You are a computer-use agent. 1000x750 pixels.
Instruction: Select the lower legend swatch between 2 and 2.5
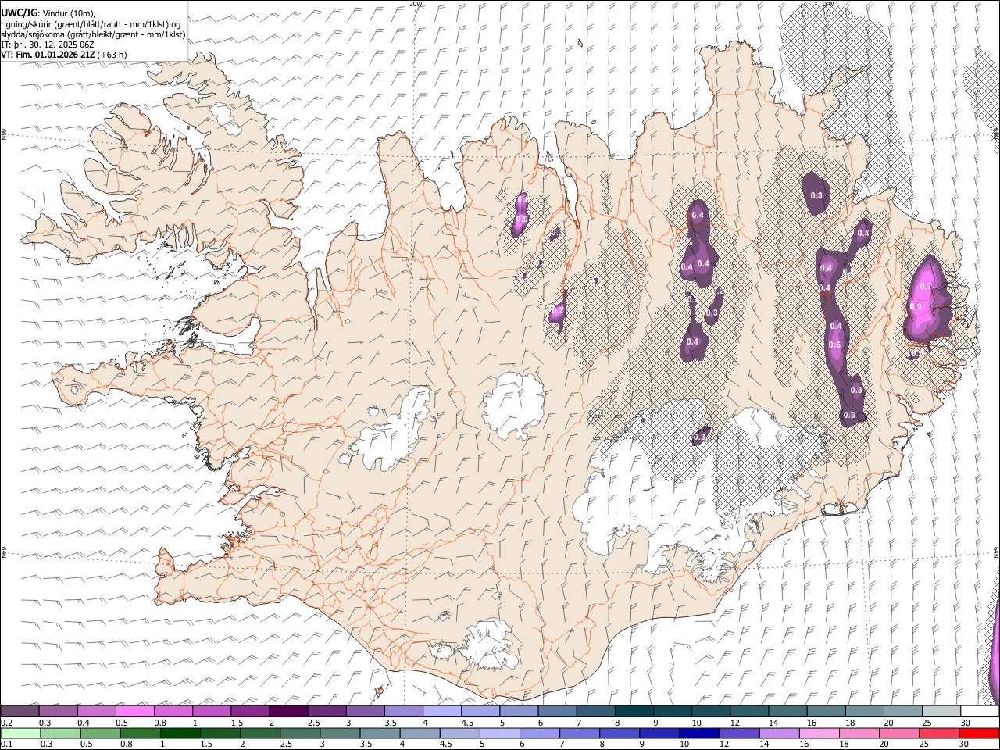[x=259, y=734]
